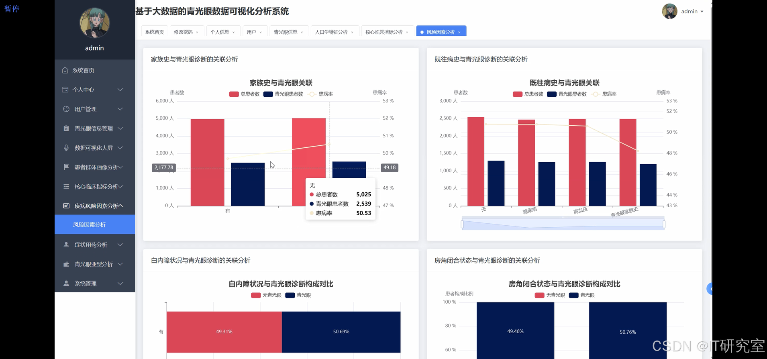Click the 用户管理 crosshair icon
This screenshot has height=359, width=767.
pyautogui.click(x=66, y=109)
